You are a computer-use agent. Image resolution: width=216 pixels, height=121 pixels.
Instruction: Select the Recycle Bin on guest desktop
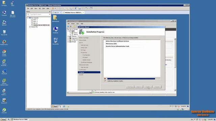55,41
